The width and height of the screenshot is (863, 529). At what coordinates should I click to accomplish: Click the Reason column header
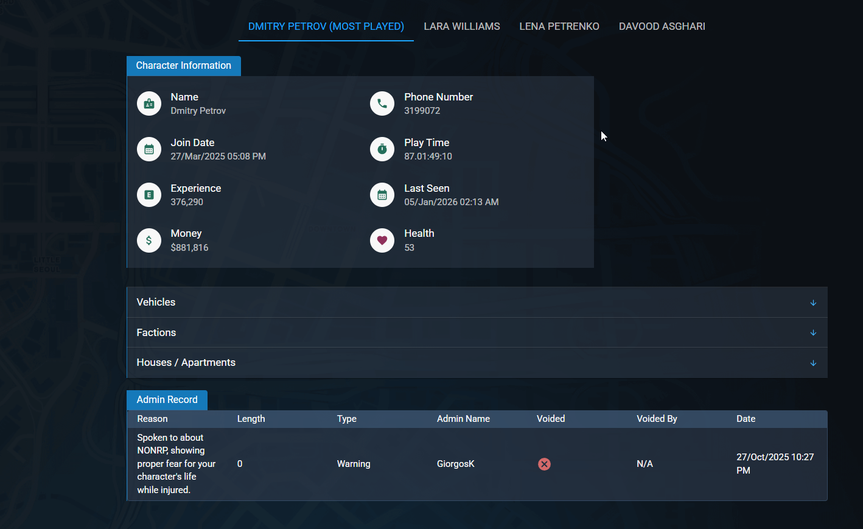pyautogui.click(x=152, y=419)
